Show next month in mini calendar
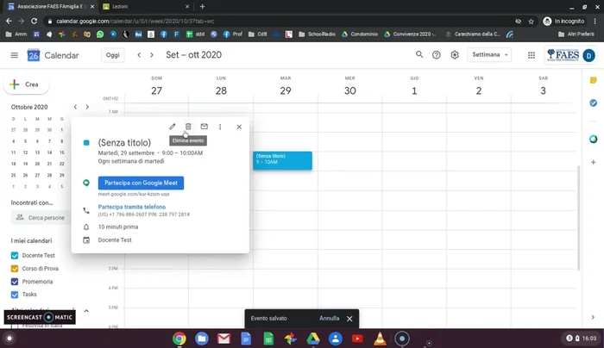Viewport: 604px width, 348px height. pyautogui.click(x=87, y=107)
